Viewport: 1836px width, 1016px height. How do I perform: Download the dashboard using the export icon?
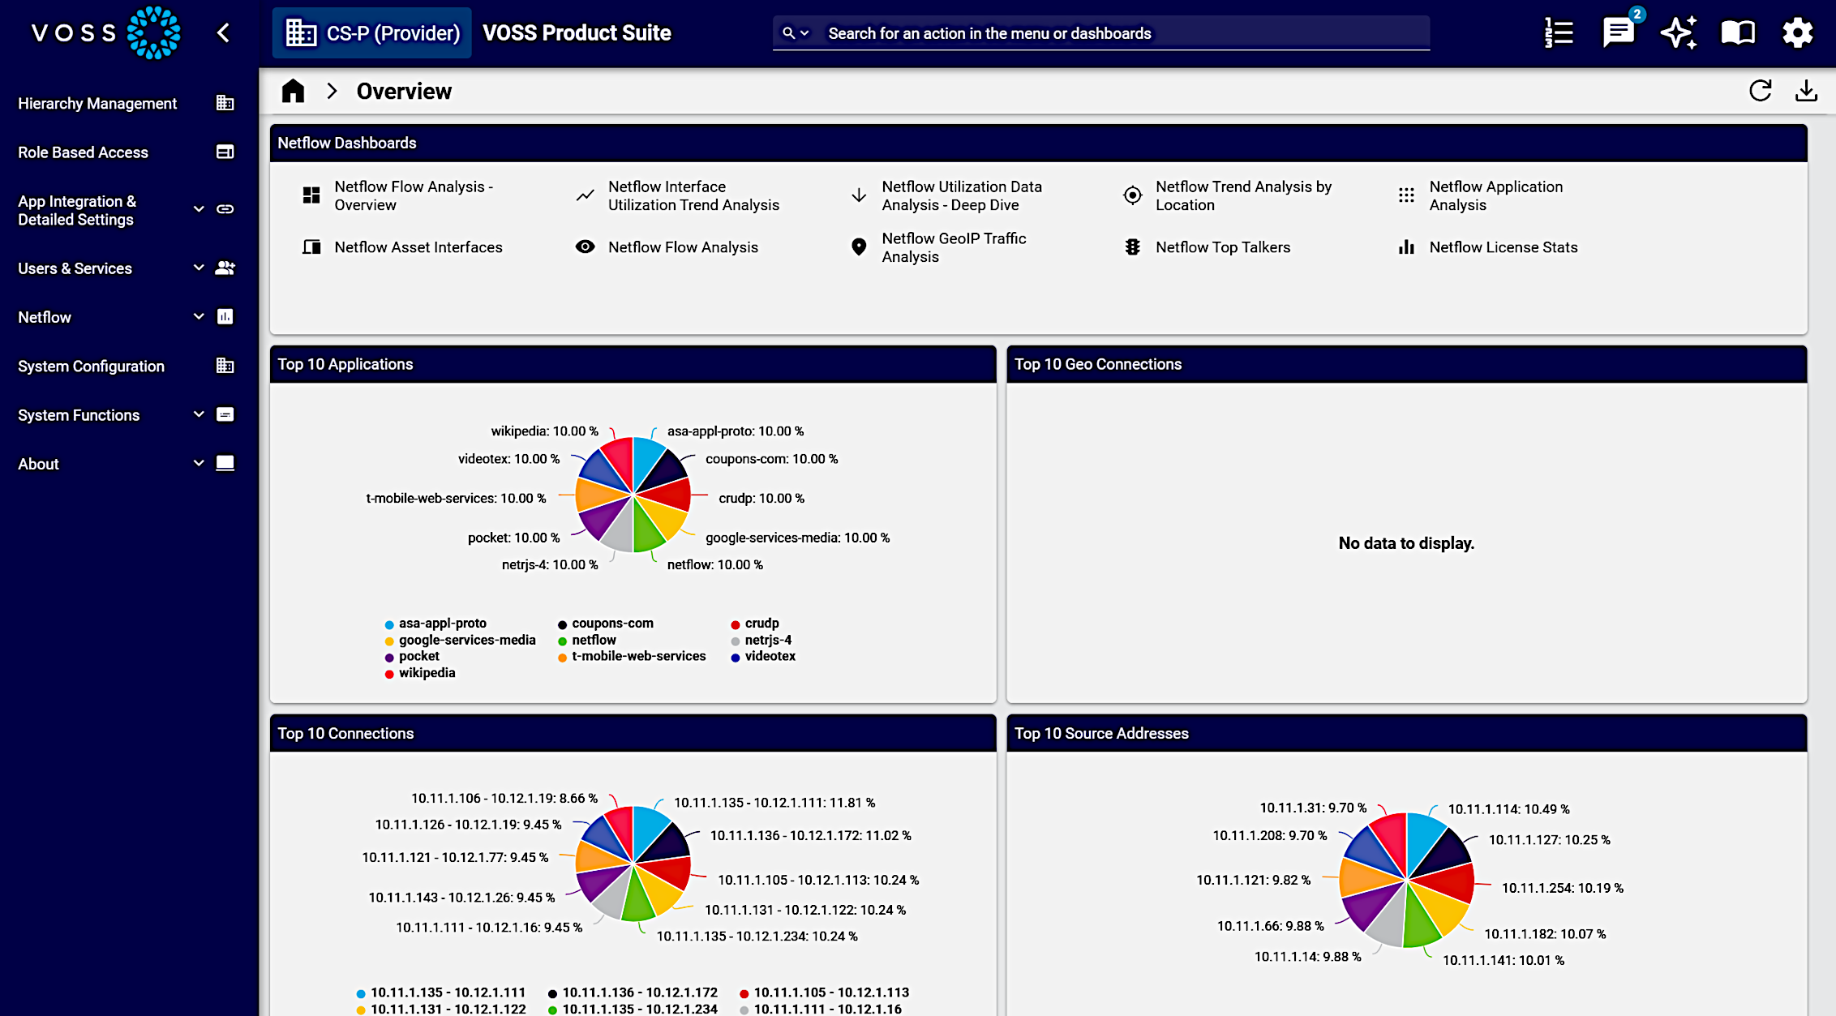1806,91
